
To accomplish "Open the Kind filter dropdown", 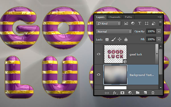I will 108,23.
